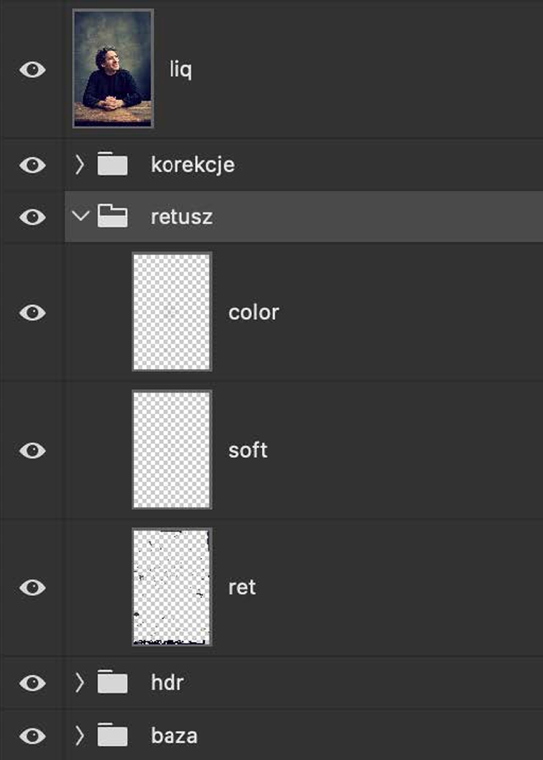Image resolution: width=543 pixels, height=760 pixels.
Task: Collapse the retusz group
Action: [x=80, y=217]
